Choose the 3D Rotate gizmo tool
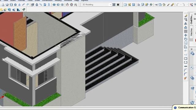This screenshot has height=110, width=196. click(x=71, y=5)
